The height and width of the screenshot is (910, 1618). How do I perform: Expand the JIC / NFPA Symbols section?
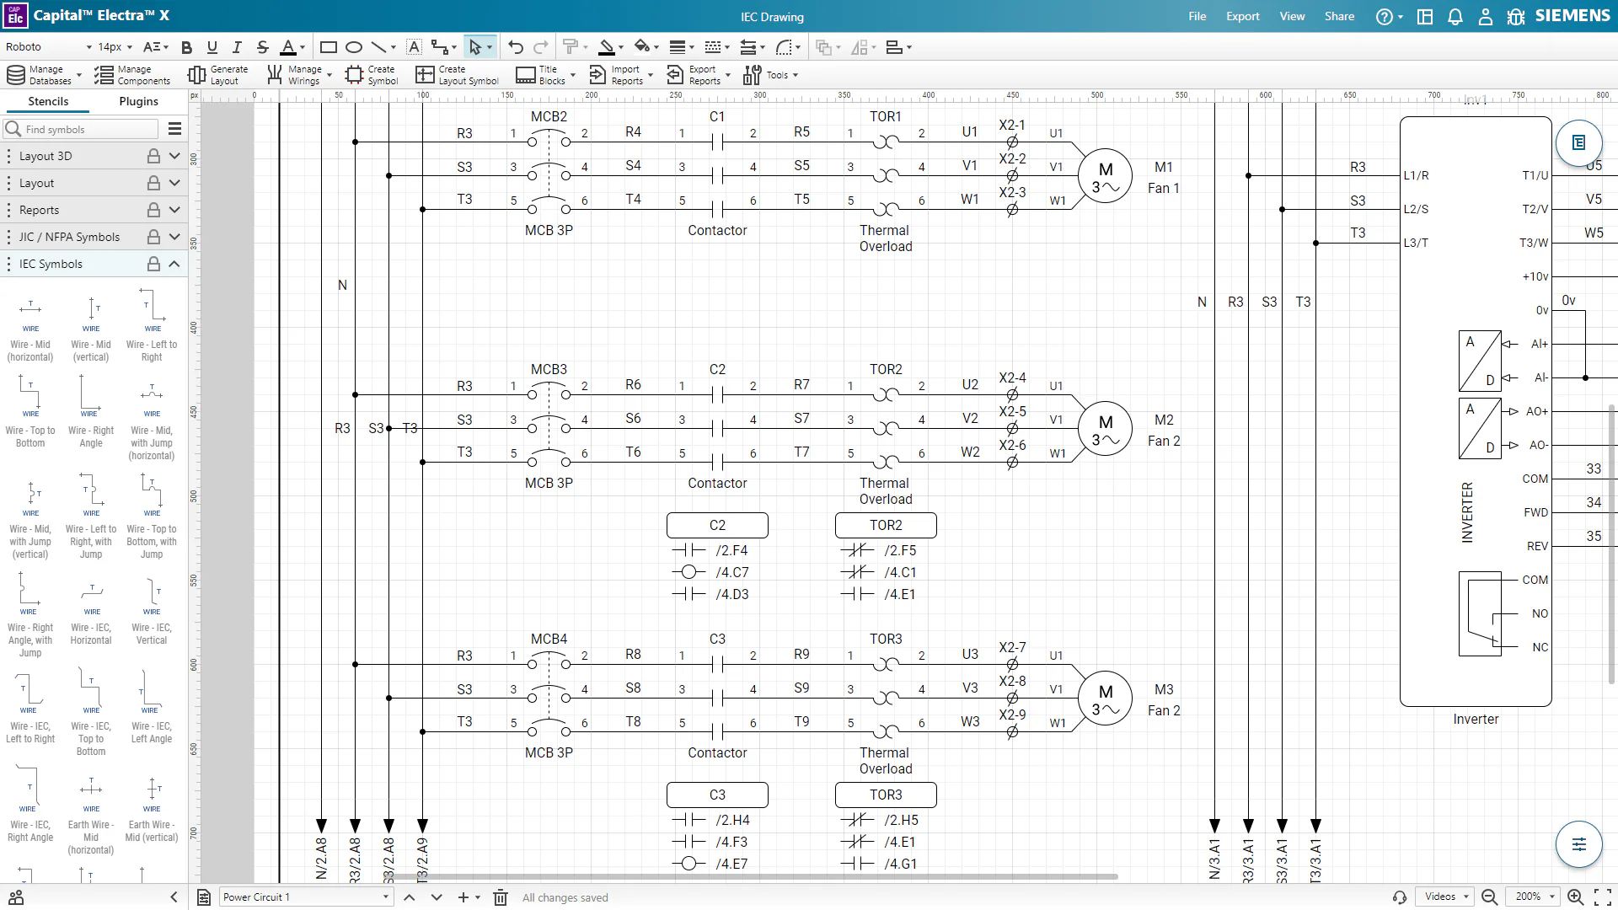click(x=174, y=237)
